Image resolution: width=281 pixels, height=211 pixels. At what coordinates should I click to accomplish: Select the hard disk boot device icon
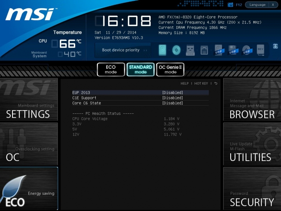pyautogui.click(x=162, y=50)
